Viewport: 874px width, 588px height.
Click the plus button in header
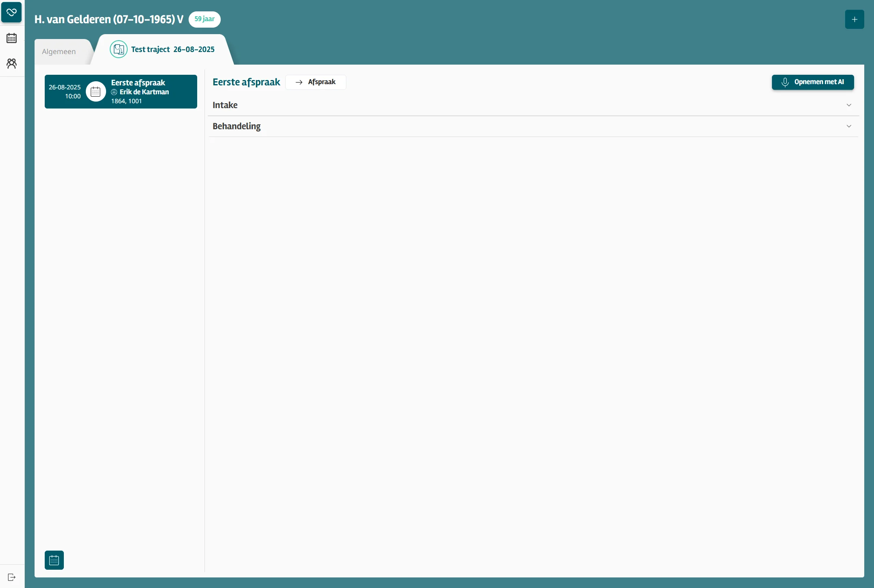854,20
